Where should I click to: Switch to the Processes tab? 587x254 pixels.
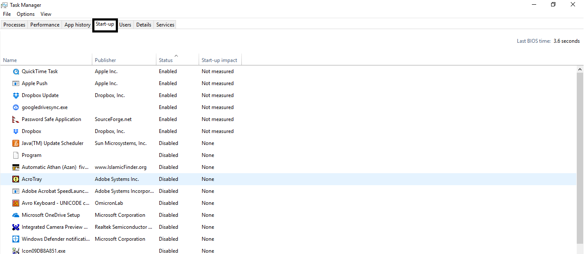point(14,25)
